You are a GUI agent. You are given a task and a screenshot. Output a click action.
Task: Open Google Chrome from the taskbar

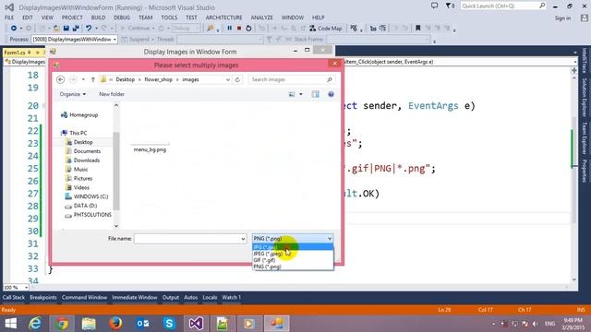[x=62, y=324]
